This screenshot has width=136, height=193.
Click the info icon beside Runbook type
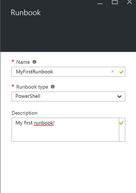53,87
